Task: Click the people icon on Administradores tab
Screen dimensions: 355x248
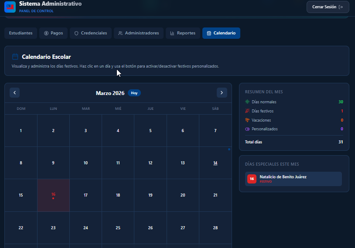Action: pyautogui.click(x=120, y=33)
